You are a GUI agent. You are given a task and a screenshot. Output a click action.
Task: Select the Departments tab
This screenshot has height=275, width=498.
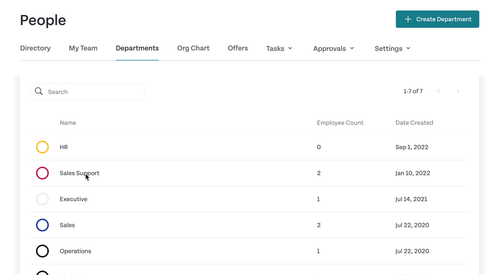point(137,48)
